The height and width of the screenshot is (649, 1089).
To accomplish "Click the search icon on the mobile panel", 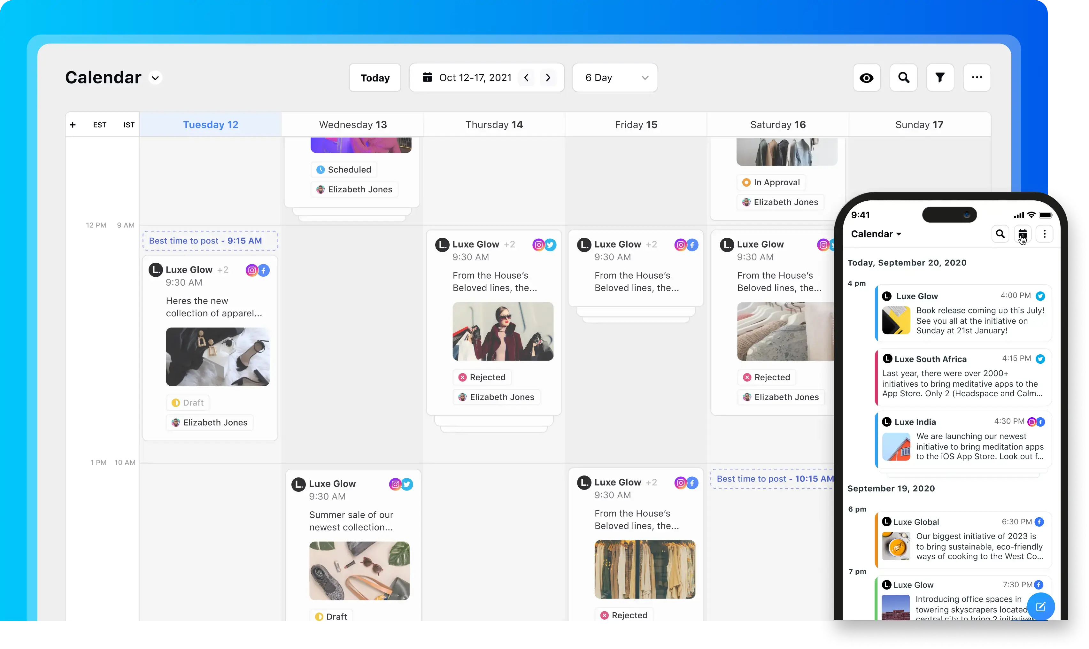I will point(1000,234).
